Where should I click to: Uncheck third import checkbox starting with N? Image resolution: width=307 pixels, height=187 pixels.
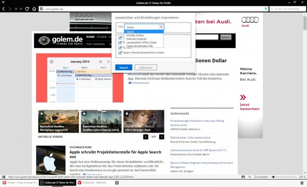coord(120,47)
